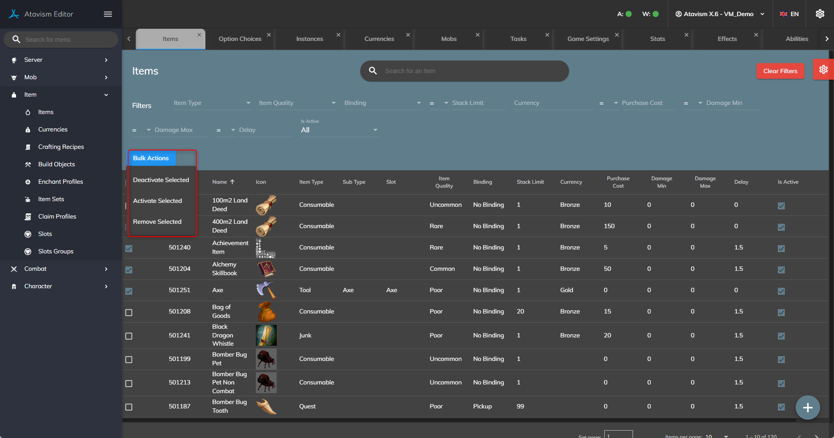This screenshot has width=834, height=438.
Task: Click the Axe item icon thumbnail
Action: [x=266, y=290]
